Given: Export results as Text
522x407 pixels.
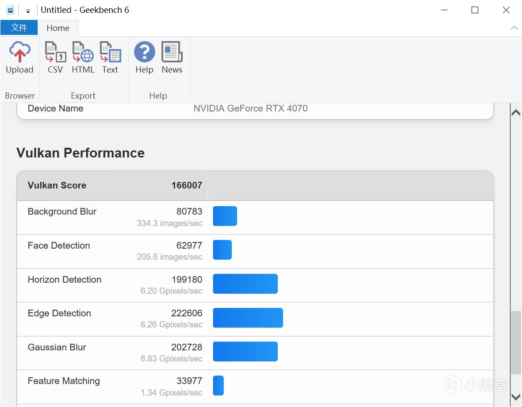Looking at the screenshot, I should point(110,57).
